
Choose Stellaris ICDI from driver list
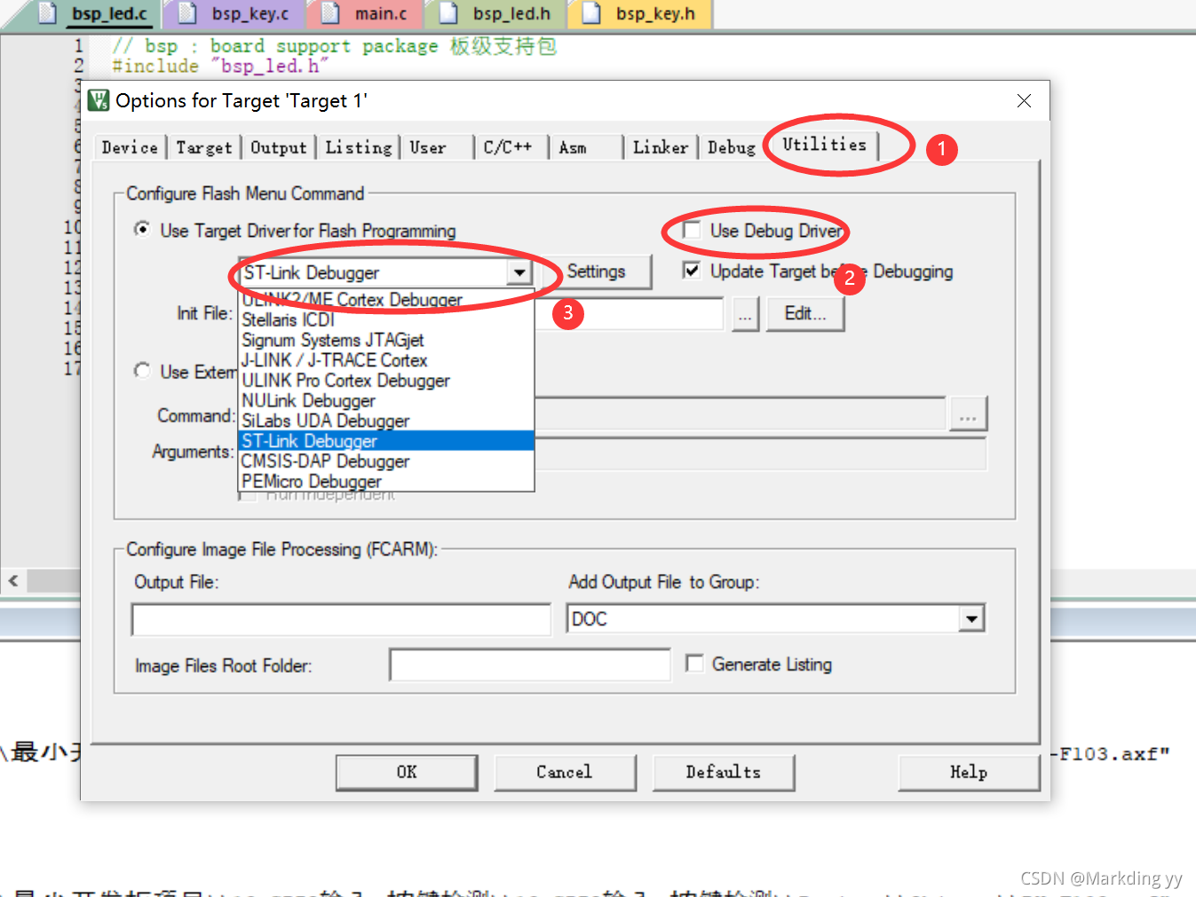pyautogui.click(x=386, y=319)
